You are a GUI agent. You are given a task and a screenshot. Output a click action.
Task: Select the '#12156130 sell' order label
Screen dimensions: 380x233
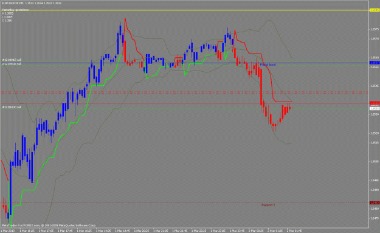(12, 107)
